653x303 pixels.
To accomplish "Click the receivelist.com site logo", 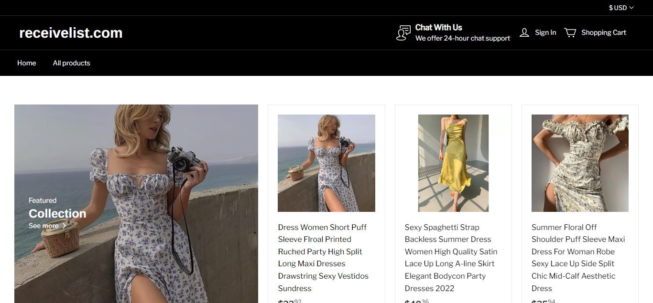I will pyautogui.click(x=71, y=33).
